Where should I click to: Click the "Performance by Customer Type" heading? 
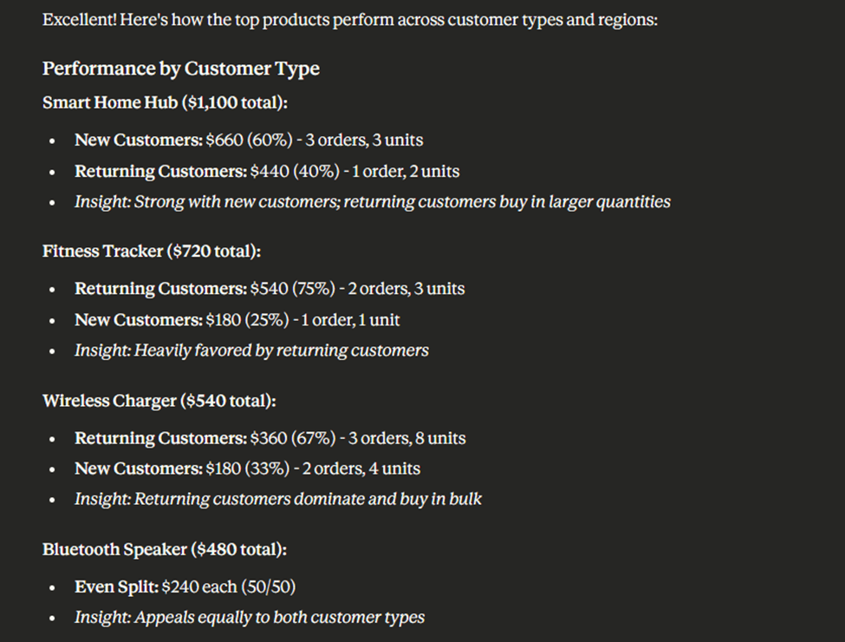point(181,69)
